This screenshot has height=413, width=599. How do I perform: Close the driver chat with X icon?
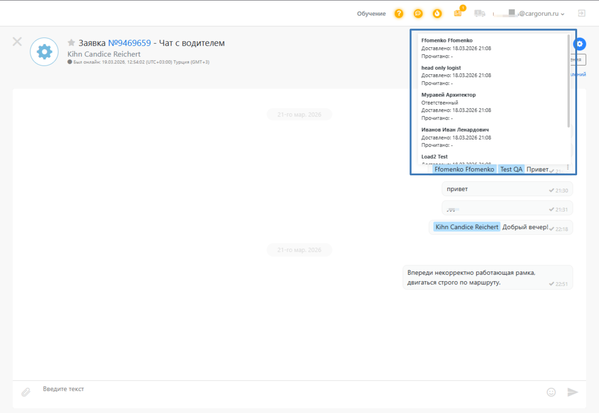click(17, 41)
